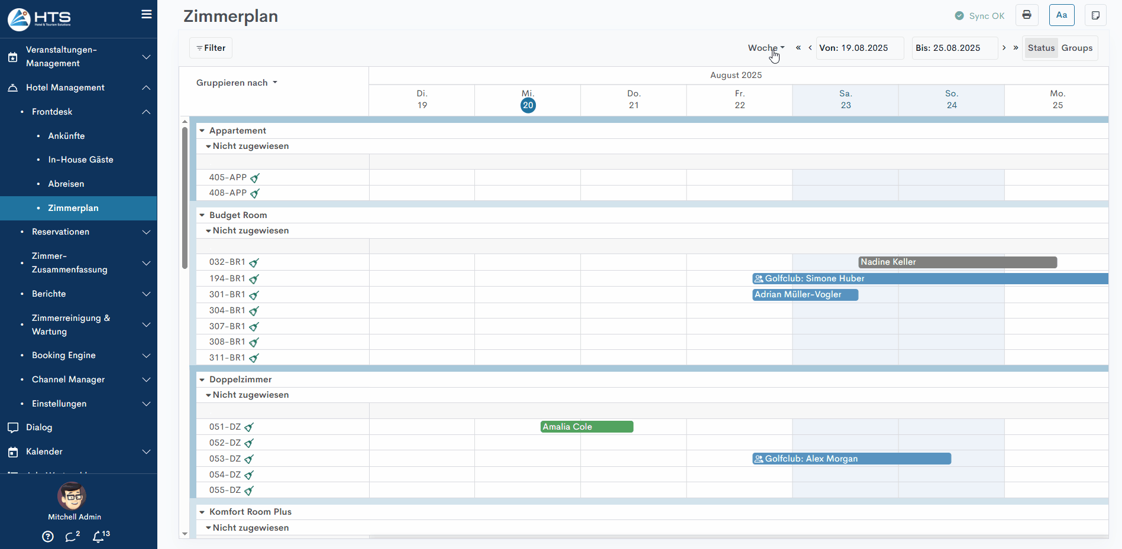Open Amalia Cole reservation bar
The image size is (1122, 549).
[586, 427]
